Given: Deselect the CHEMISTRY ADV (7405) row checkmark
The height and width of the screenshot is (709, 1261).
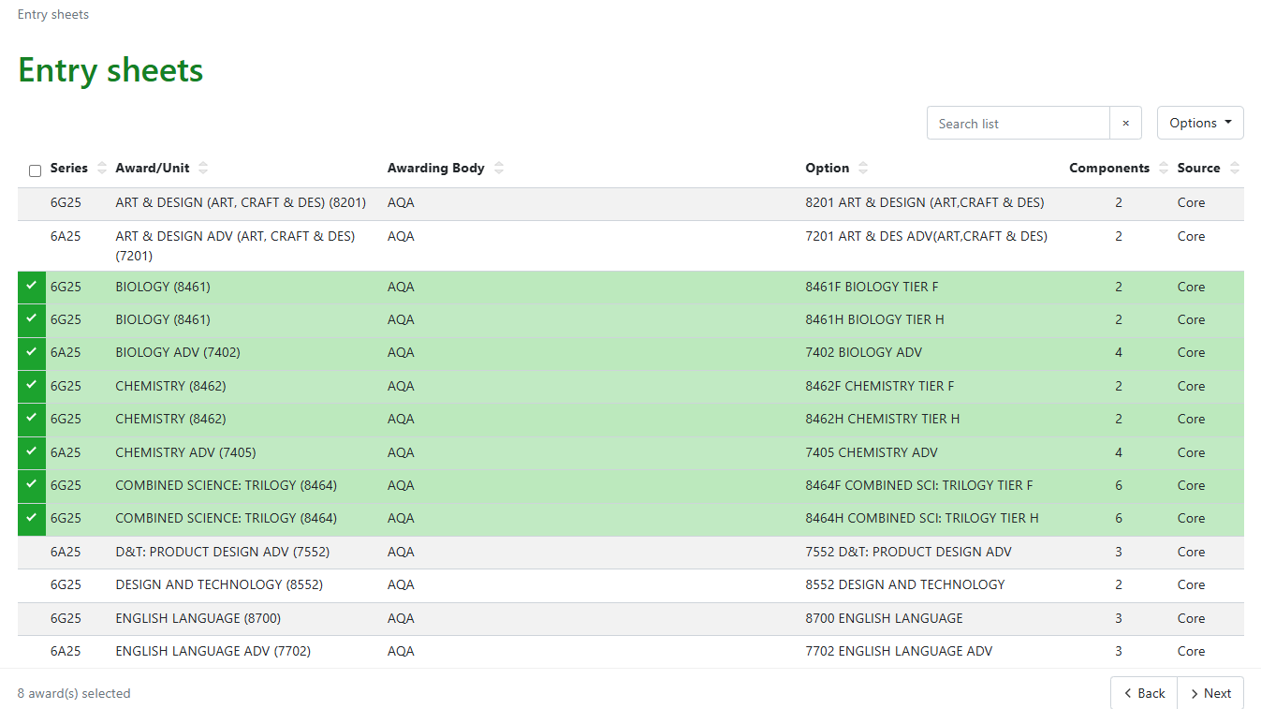Looking at the screenshot, I should (32, 452).
